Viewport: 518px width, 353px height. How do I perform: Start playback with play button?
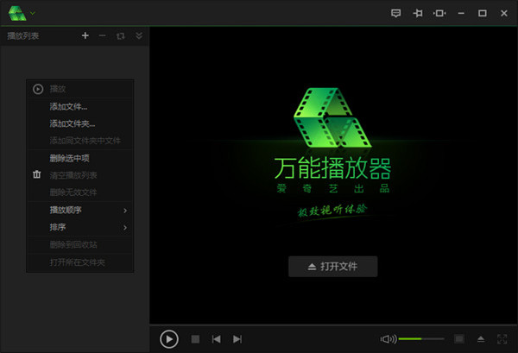tap(169, 339)
